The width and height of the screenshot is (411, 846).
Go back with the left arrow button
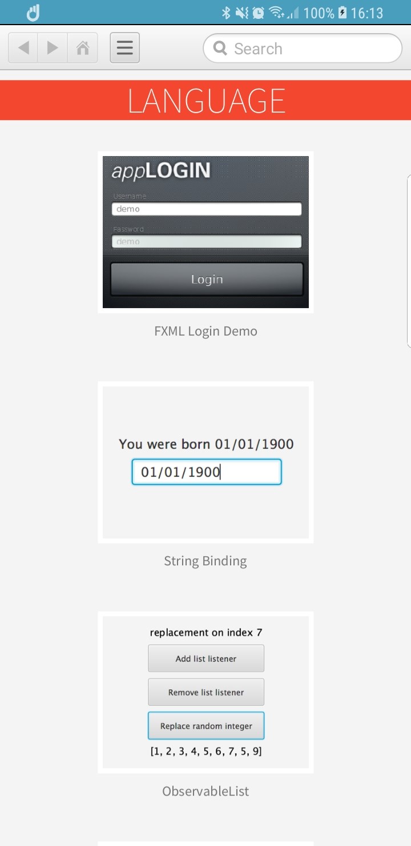(23, 47)
